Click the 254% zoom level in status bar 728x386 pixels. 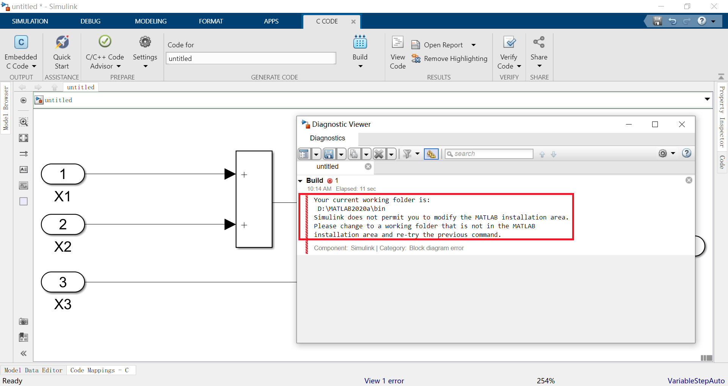546,381
